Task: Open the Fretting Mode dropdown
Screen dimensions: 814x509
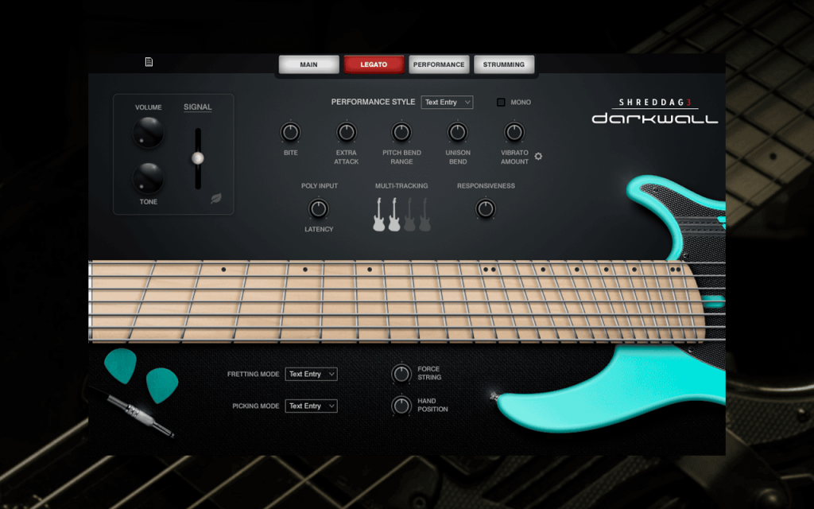Action: (311, 374)
